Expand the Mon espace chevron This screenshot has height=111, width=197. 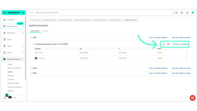click(23, 33)
